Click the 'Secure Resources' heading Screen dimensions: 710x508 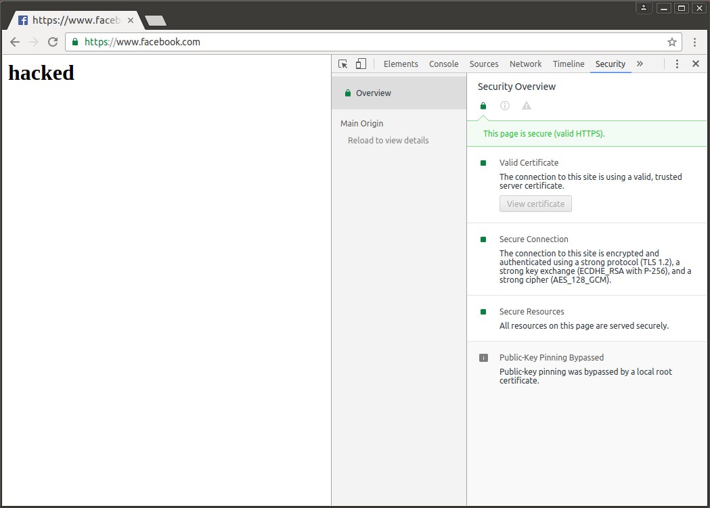pyautogui.click(x=531, y=312)
